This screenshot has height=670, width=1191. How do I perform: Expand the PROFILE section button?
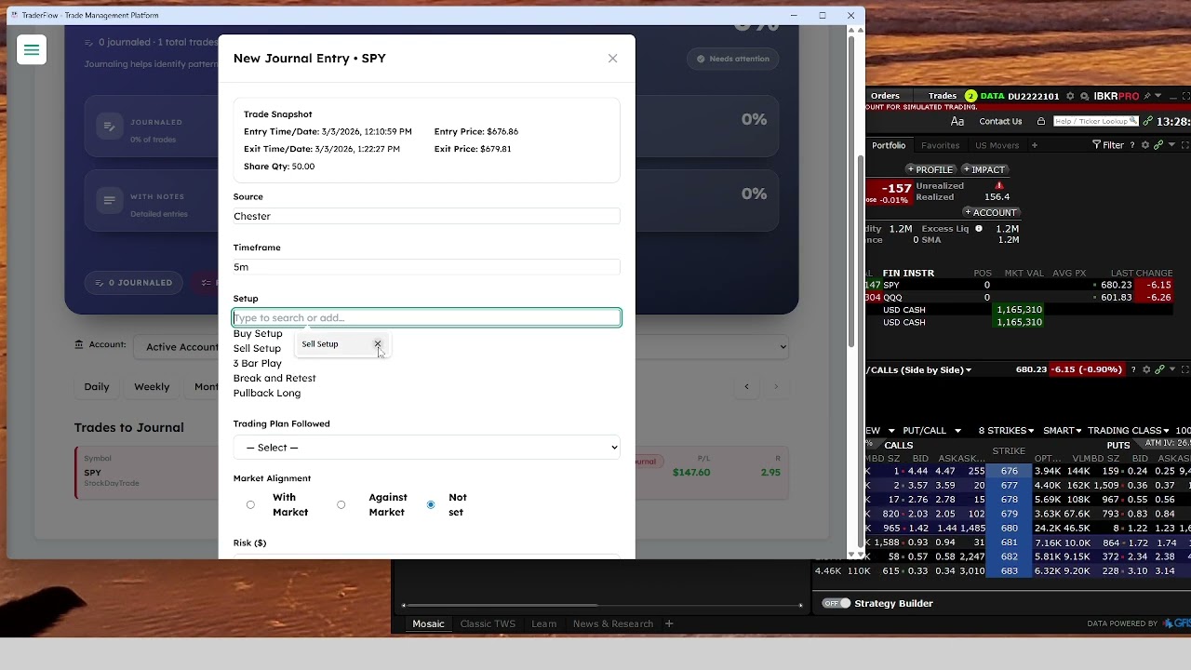click(x=930, y=169)
